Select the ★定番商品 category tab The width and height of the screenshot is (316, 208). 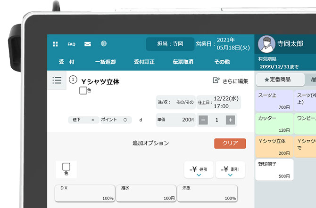[280, 80]
